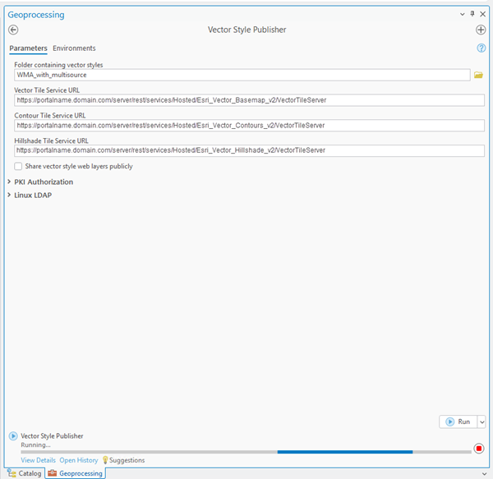
Task: Run the Vector Style Publisher tool
Action: [x=458, y=421]
